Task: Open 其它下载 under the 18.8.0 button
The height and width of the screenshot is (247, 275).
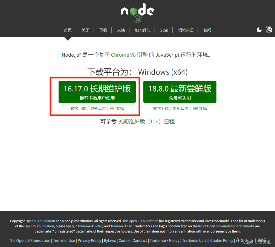Action: tap(161, 109)
